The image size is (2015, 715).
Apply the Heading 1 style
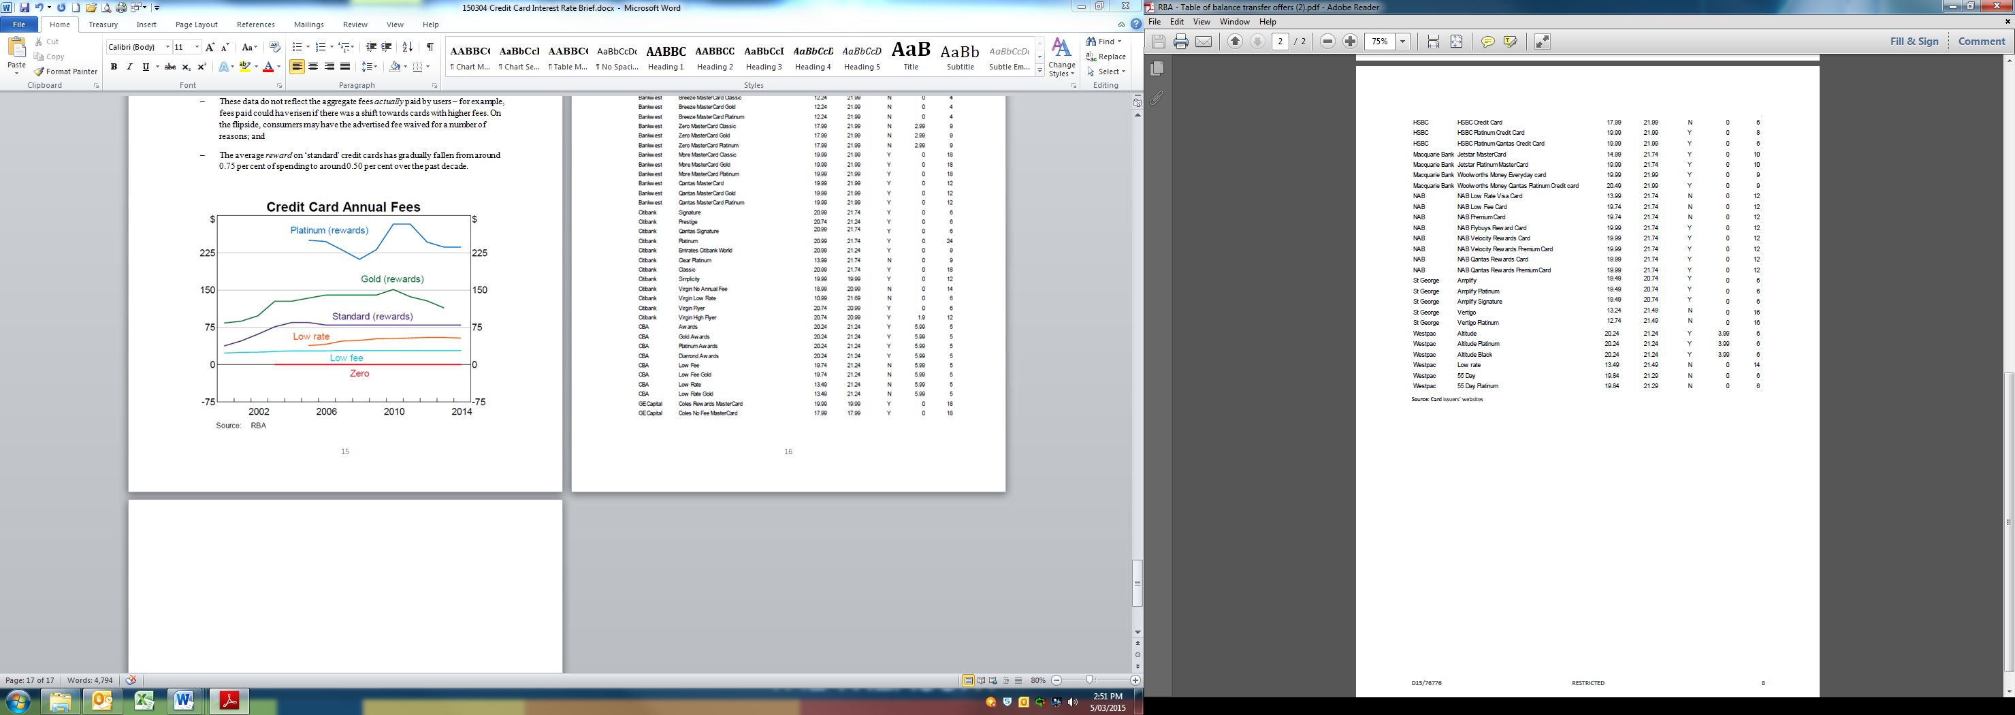click(666, 57)
